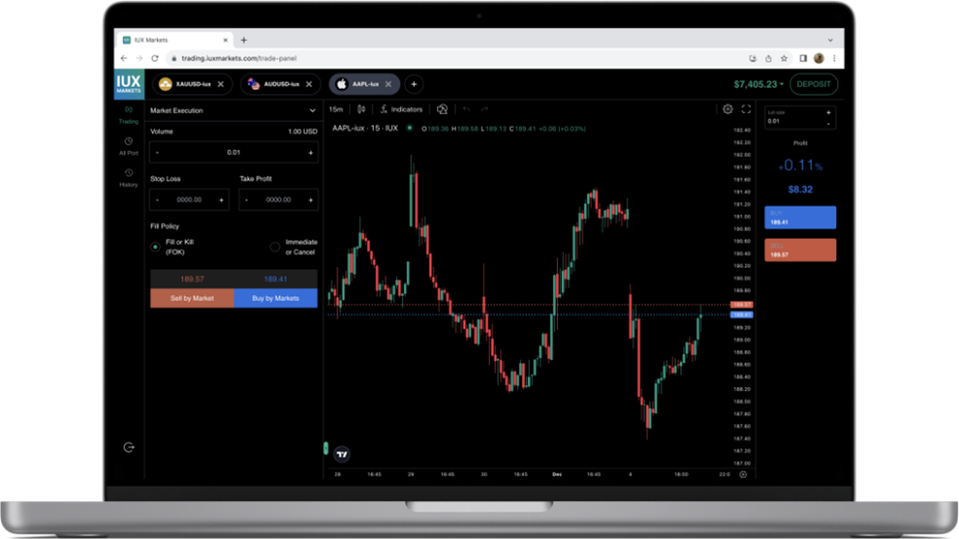Increase the Stop Loss value

221,200
